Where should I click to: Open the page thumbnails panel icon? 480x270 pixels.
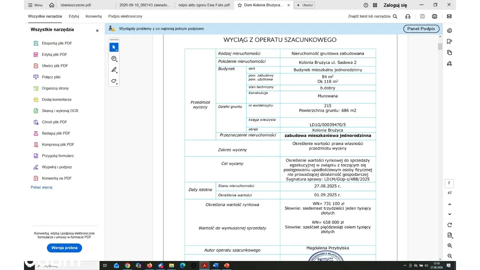(x=450, y=52)
